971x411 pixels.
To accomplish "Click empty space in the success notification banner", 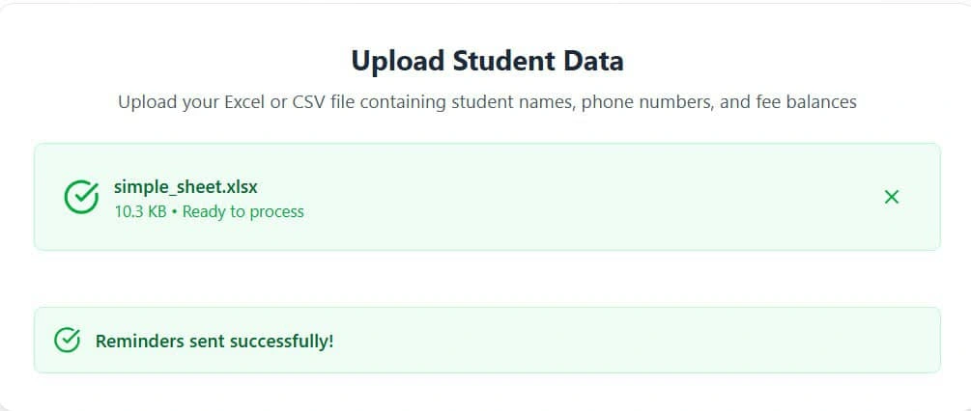I will click(628, 341).
